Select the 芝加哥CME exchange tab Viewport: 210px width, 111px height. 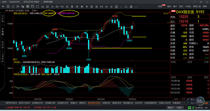tap(50, 103)
